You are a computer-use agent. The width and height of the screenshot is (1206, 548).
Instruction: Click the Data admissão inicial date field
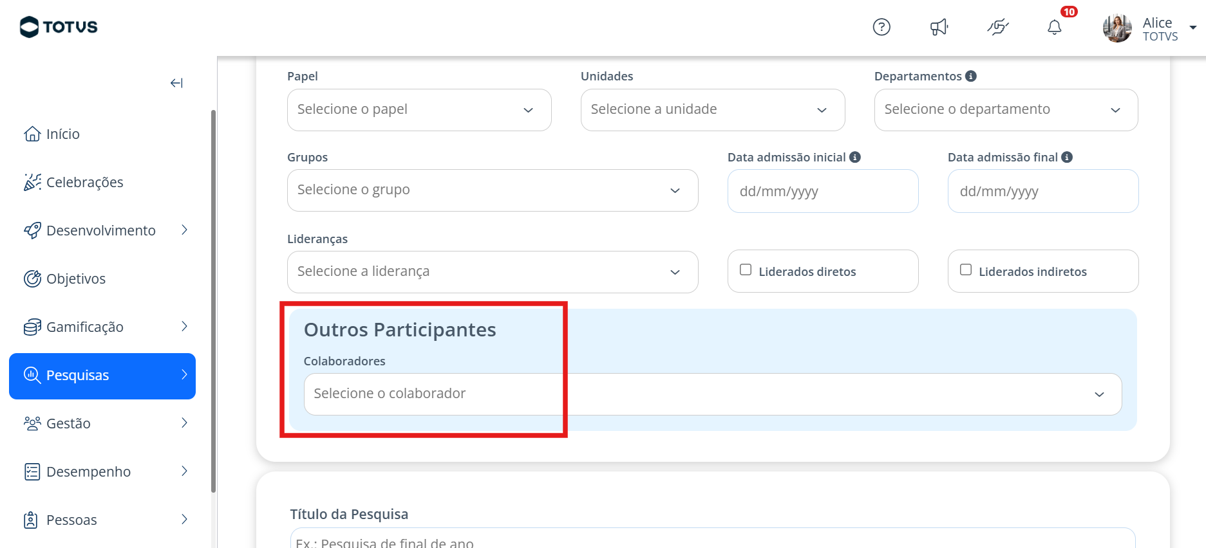823,191
